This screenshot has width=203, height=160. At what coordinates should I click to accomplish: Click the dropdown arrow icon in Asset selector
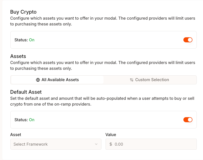(96, 144)
